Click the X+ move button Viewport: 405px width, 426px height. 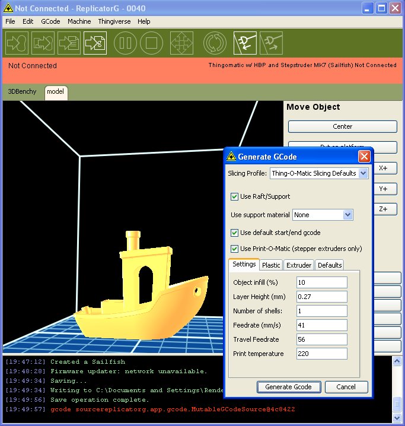click(x=384, y=168)
